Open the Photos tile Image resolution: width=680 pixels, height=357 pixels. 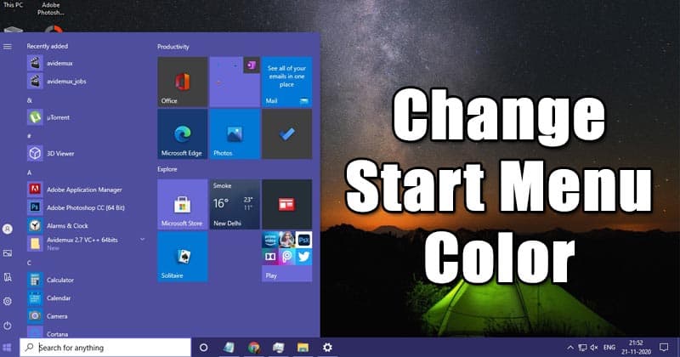pyautogui.click(x=235, y=134)
